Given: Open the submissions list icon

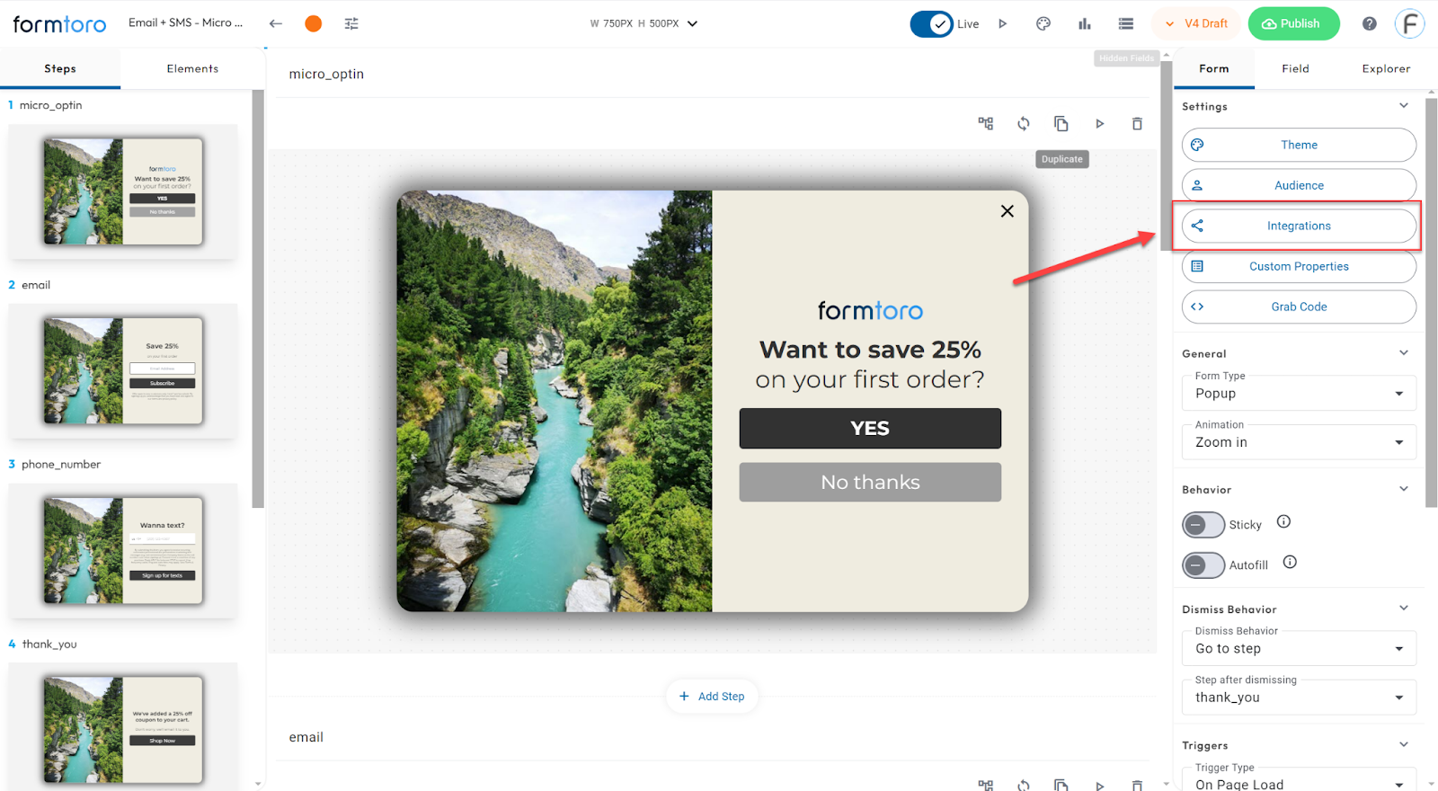Looking at the screenshot, I should pyautogui.click(x=1125, y=23).
